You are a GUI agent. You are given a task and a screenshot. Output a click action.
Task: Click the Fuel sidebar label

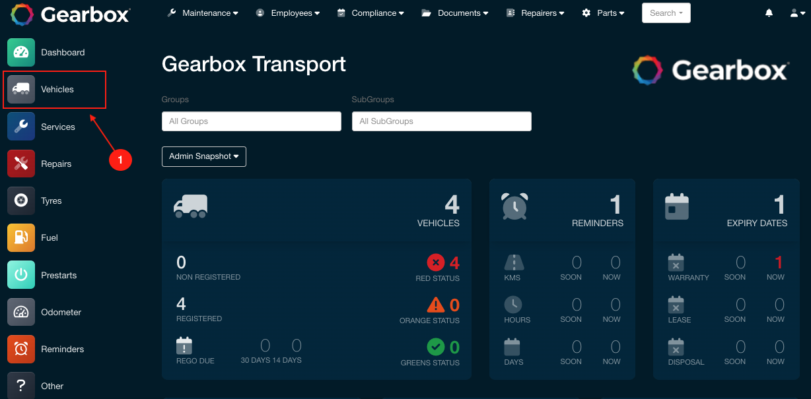(50, 237)
